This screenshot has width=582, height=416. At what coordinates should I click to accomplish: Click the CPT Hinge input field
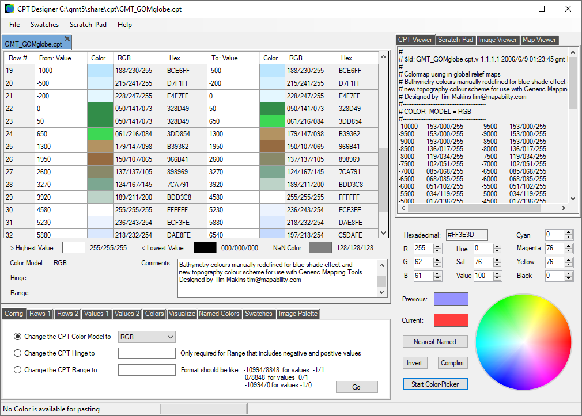[x=146, y=353]
